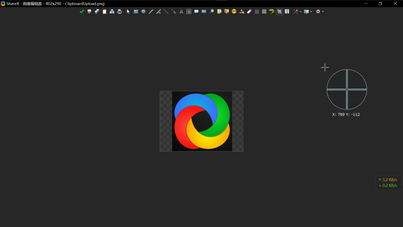
Task: Choose the Save As icon with two disks
Action: [97, 12]
